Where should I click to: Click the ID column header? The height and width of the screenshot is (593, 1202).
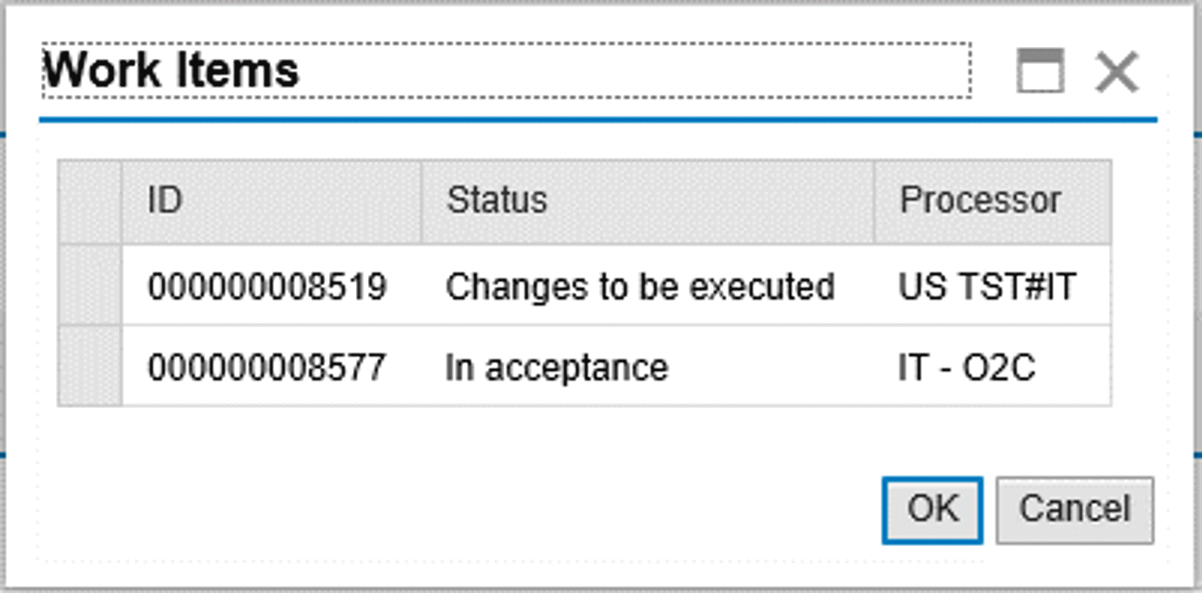164,200
